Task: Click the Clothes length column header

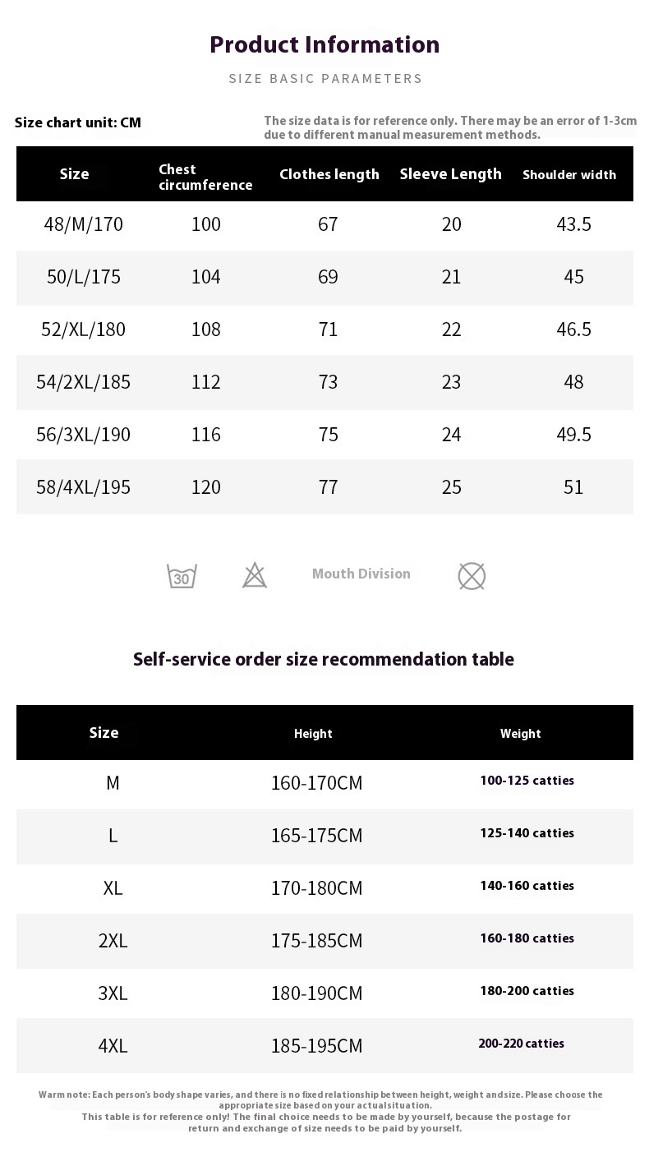Action: click(329, 174)
